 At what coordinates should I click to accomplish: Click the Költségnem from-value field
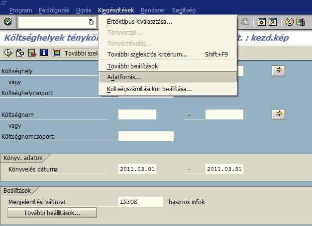(137, 114)
